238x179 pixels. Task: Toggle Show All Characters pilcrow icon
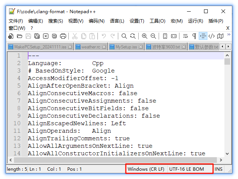194,36
